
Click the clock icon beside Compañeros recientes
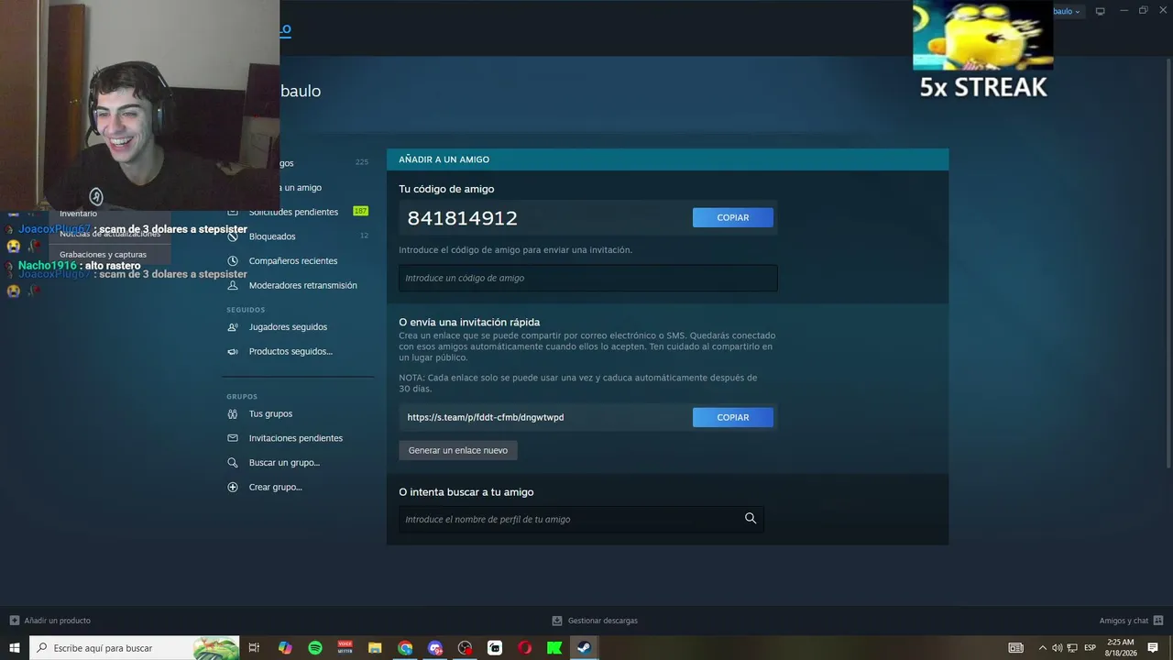(x=233, y=261)
